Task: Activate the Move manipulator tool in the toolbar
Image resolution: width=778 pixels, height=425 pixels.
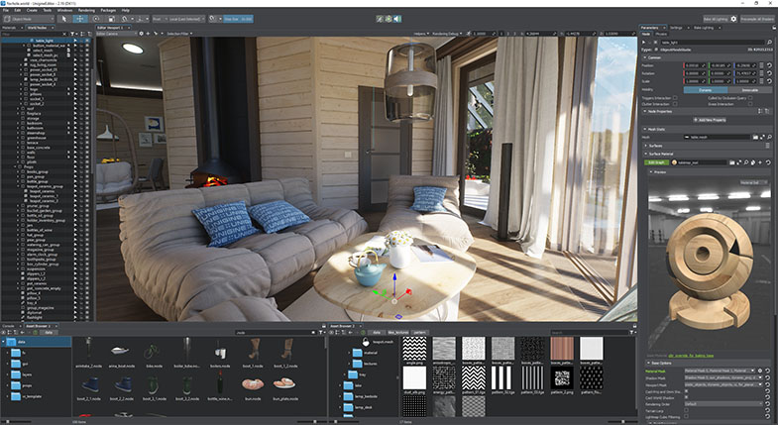Action: pos(79,19)
